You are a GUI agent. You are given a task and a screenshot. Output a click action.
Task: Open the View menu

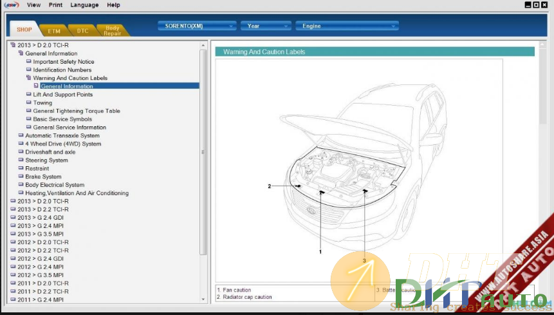point(33,5)
